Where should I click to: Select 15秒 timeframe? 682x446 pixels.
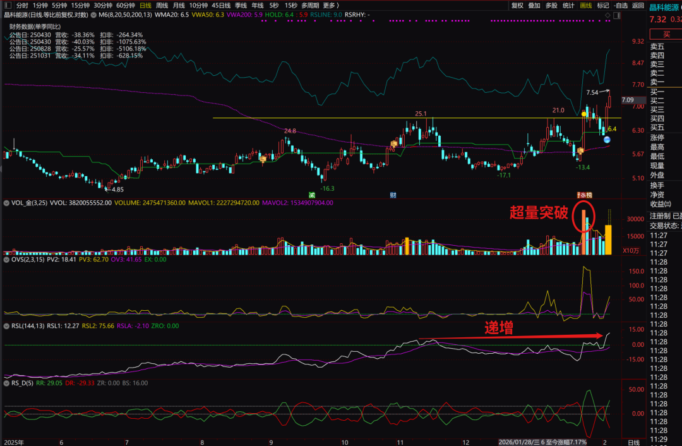point(290,5)
